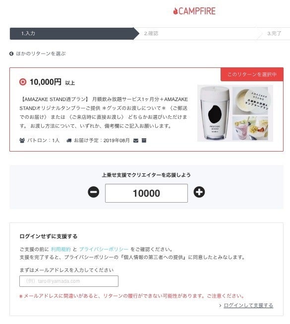Click the patron people icon
The height and width of the screenshot is (324, 290).
pyautogui.click(x=22, y=141)
